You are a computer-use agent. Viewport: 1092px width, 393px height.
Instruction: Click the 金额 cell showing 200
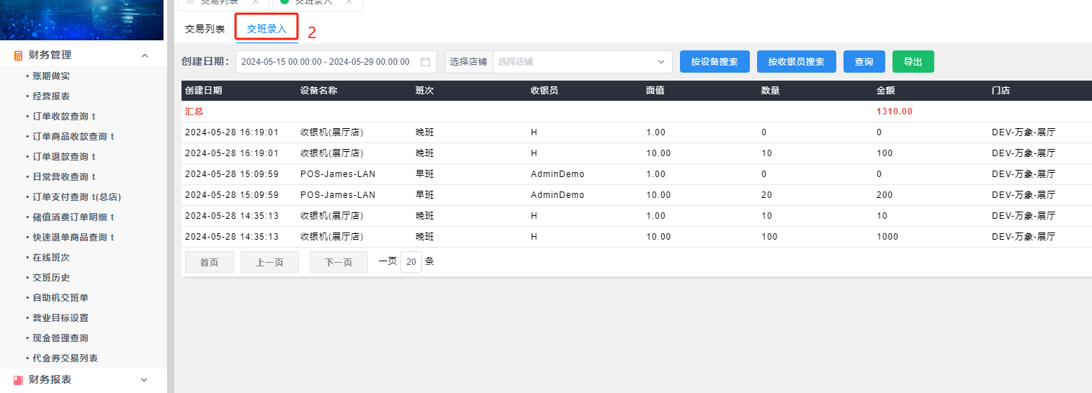(x=885, y=195)
